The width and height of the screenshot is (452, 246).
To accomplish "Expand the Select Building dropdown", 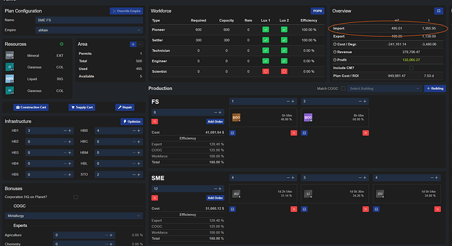I will point(385,89).
